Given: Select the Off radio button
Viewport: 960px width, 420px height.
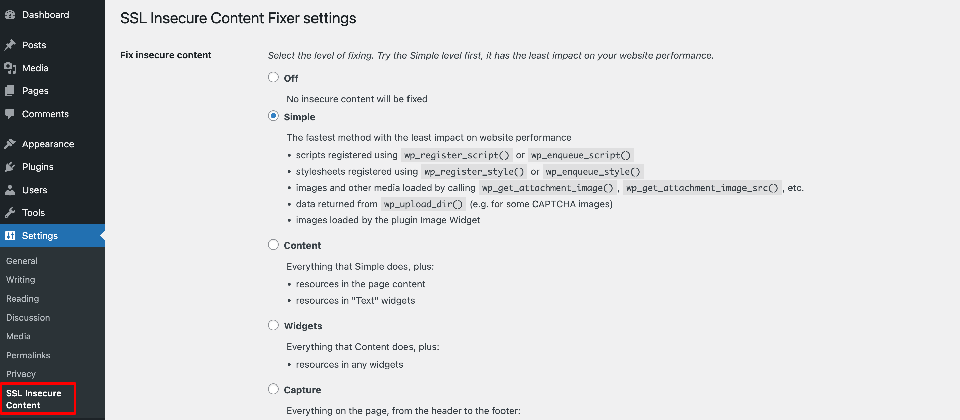Looking at the screenshot, I should [x=273, y=77].
